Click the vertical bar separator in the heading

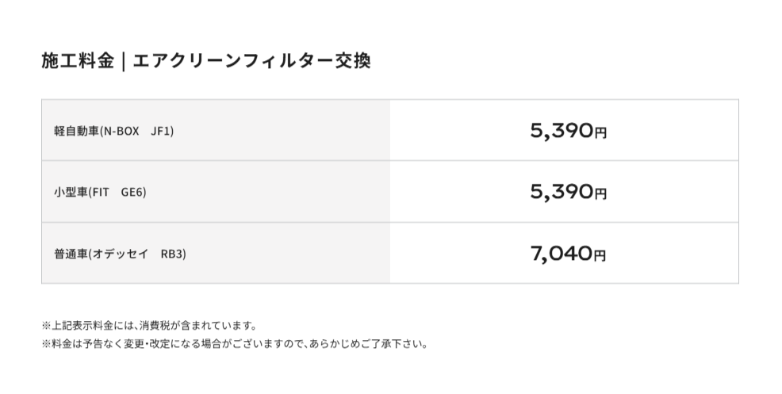coord(124,62)
